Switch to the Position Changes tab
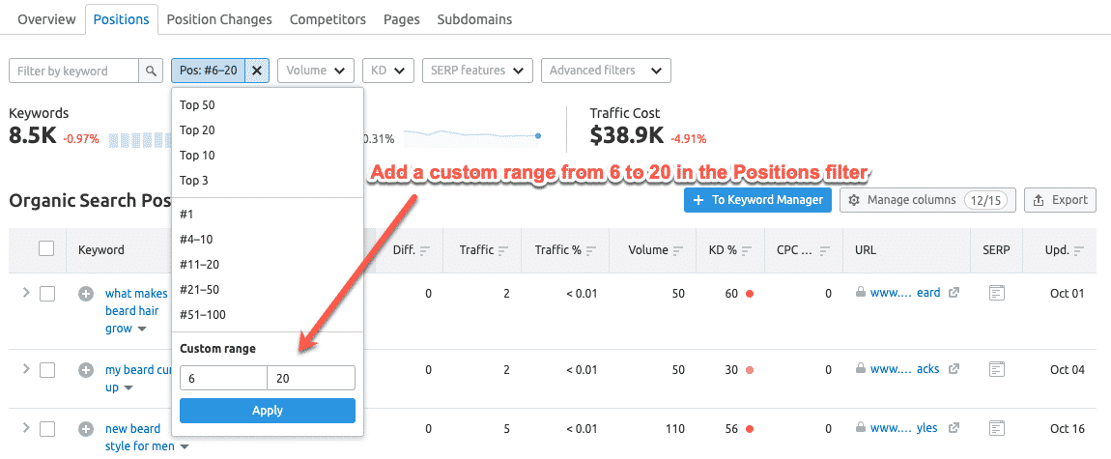 click(x=219, y=19)
